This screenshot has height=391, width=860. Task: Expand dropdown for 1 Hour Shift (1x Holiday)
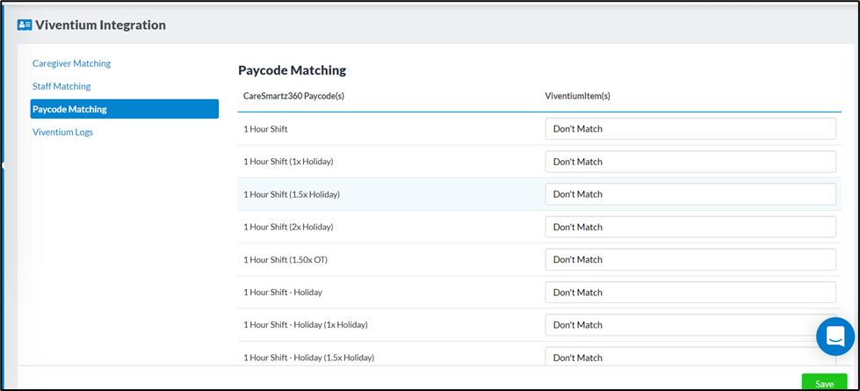coord(690,162)
